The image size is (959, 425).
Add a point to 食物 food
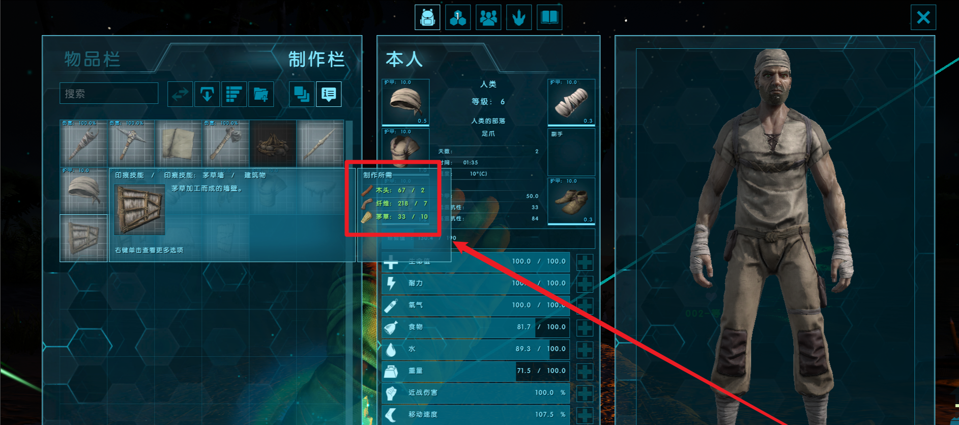coord(585,328)
